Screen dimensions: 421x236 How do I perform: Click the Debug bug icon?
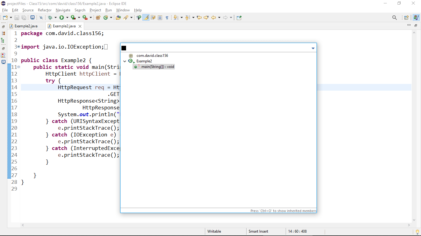[50, 18]
